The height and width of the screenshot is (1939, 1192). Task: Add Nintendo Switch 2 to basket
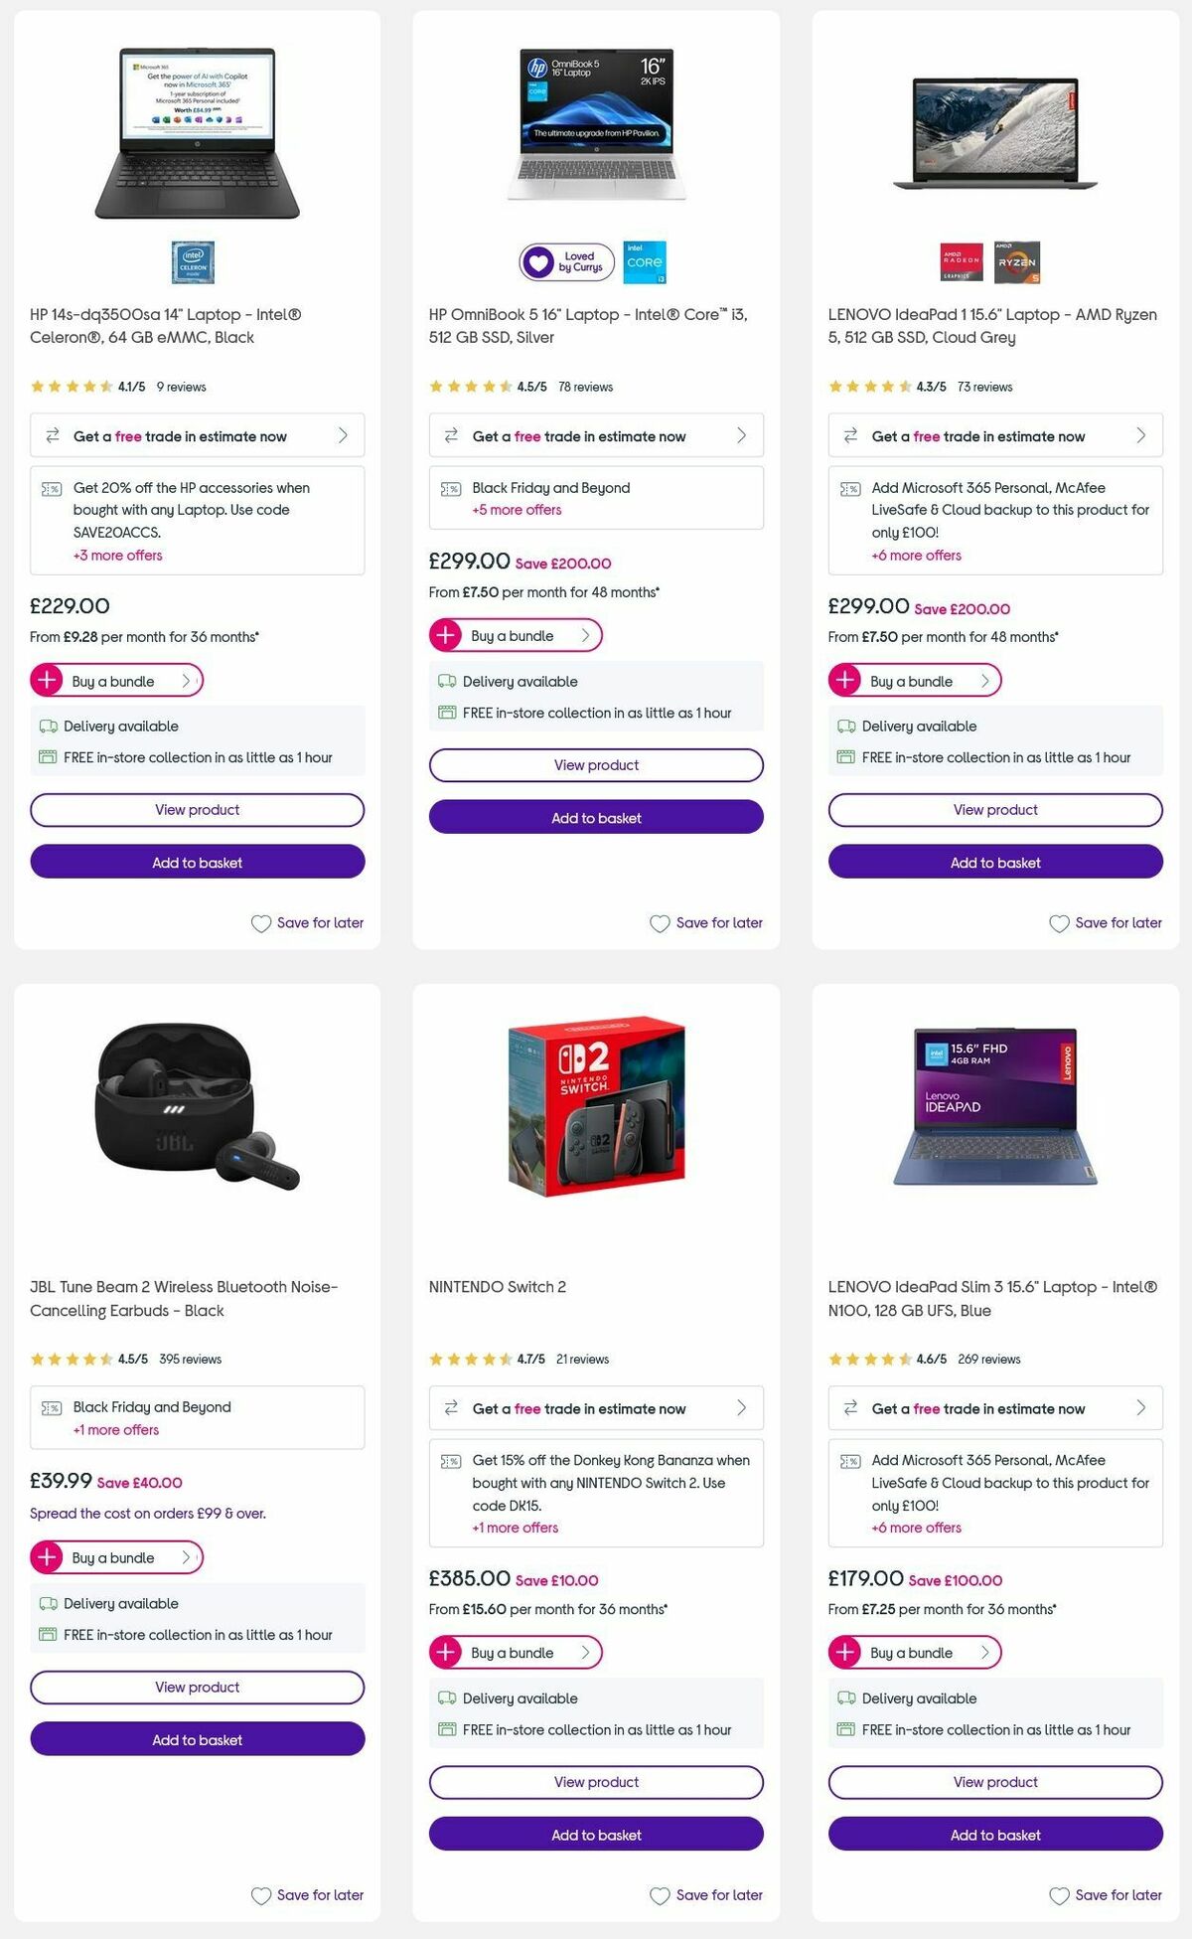[x=595, y=1835]
